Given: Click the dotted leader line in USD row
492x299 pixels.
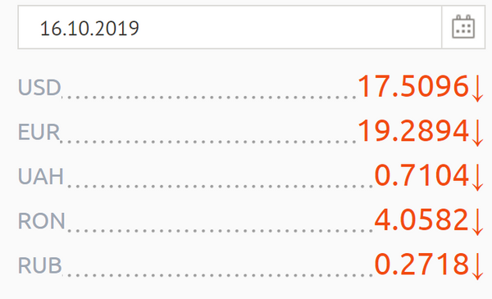Looking at the screenshot, I should click(209, 97).
